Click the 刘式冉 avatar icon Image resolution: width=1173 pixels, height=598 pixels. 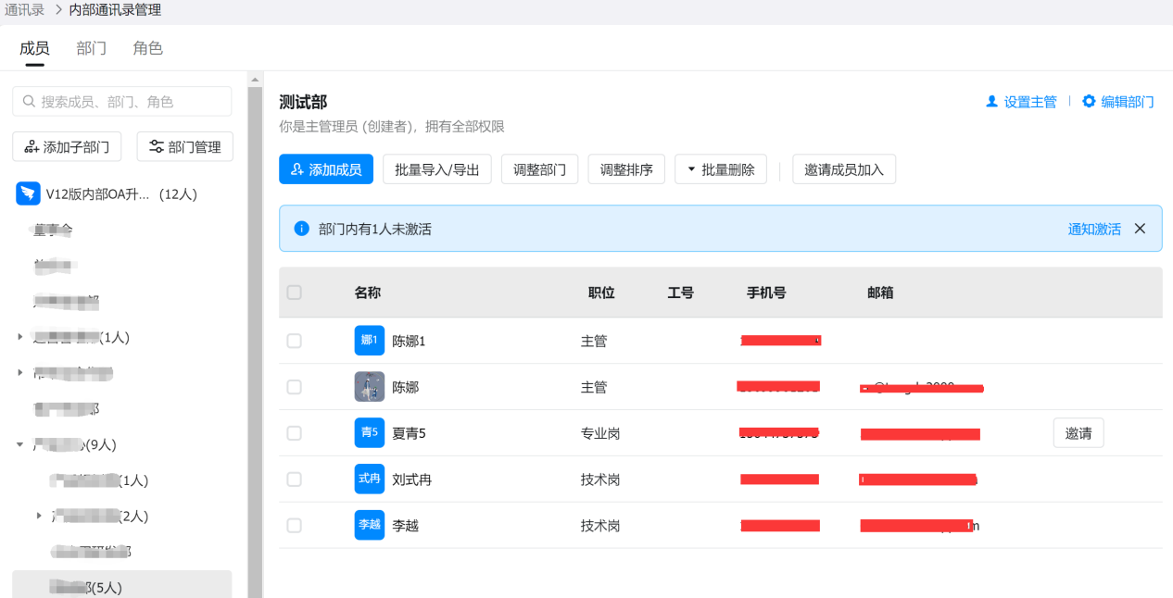(x=369, y=480)
